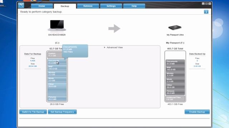This screenshot has width=229, height=128.
Task: Click Other block on My Passport gauge
Action: [175, 86]
